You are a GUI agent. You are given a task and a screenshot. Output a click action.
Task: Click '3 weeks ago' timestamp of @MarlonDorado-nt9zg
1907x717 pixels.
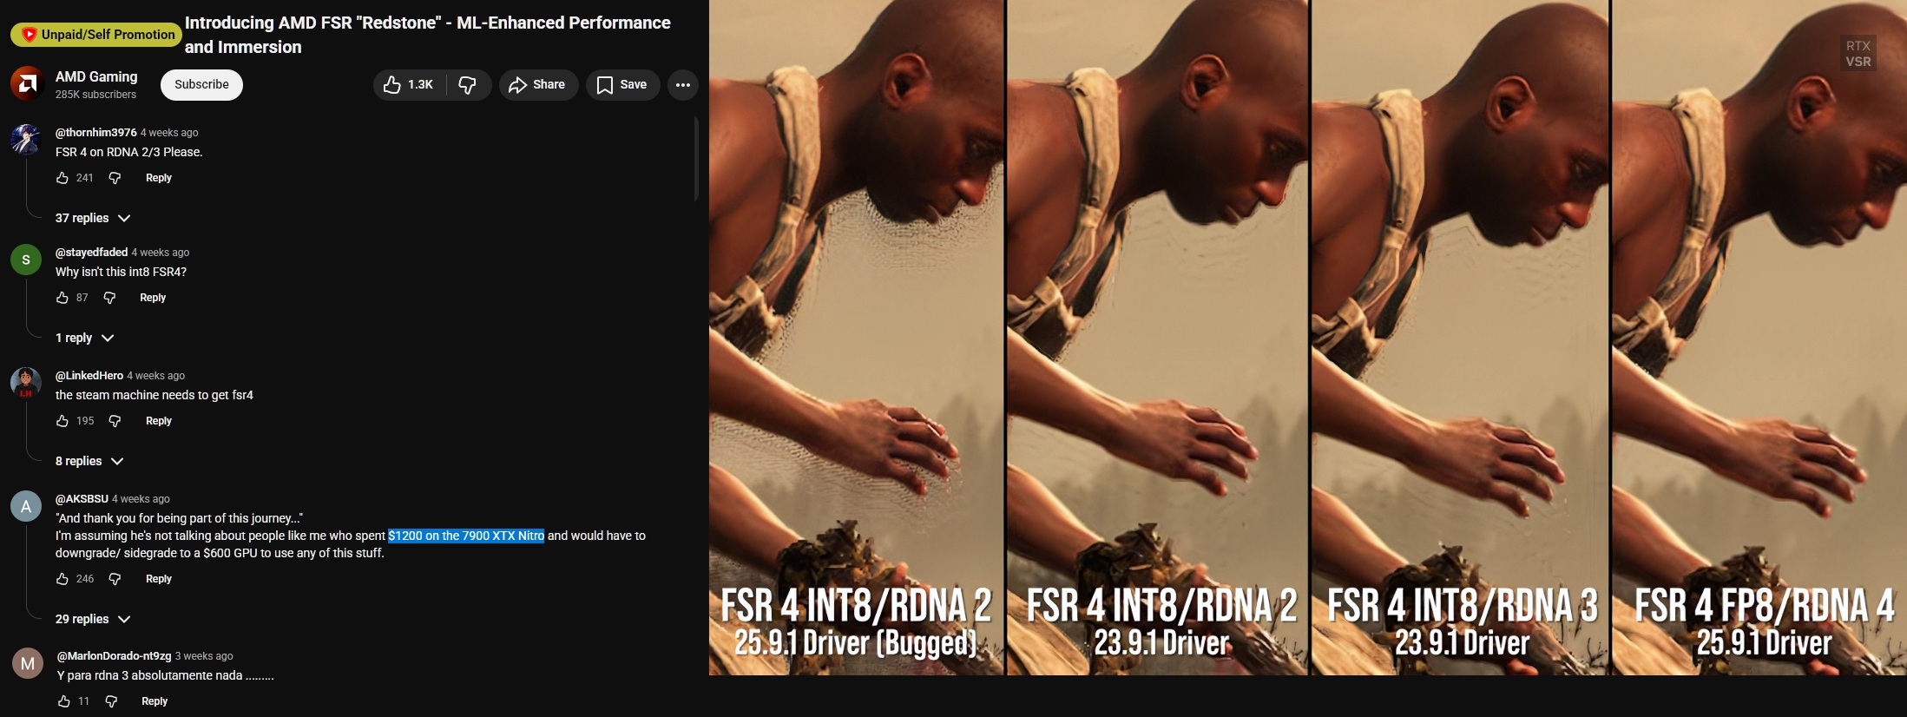(204, 656)
